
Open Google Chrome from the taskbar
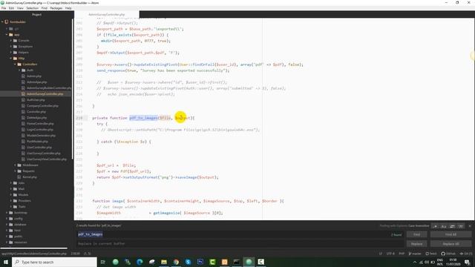176,262
